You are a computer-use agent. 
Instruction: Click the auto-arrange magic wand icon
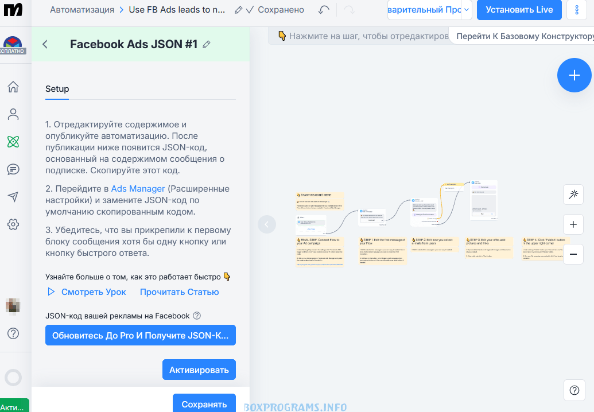(x=573, y=195)
